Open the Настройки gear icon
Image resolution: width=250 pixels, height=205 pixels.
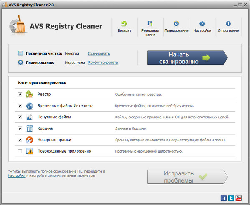[x=202, y=24]
